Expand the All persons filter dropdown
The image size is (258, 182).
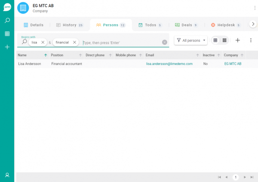point(191,40)
